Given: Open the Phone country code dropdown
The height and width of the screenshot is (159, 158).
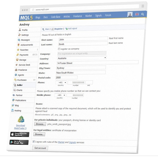Looking at the screenshot, I should (61, 83).
